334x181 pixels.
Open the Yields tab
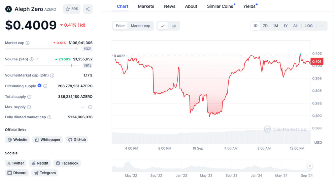249,6
